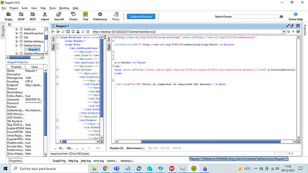Expand the AddEvent tree node
Screen dimensions: 308x173
(17, 29)
